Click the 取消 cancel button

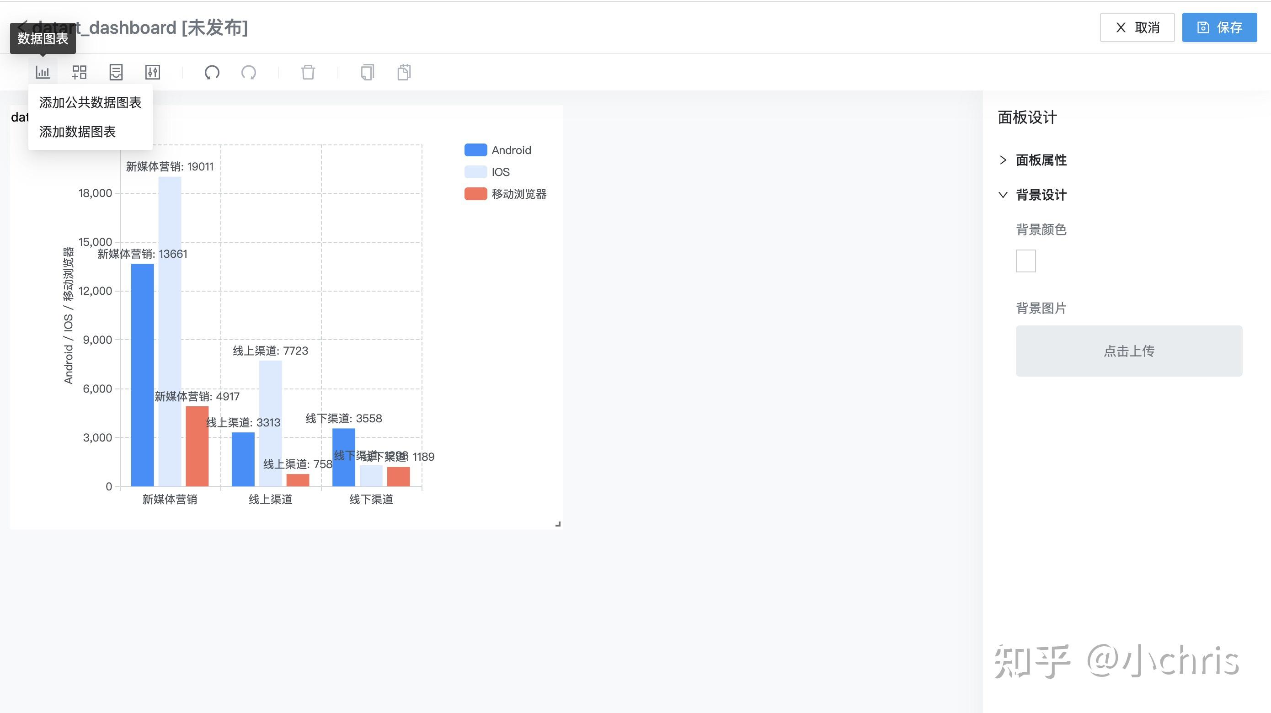1137,27
